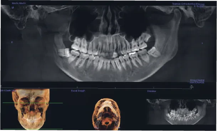
Task: Click the clinic name at top right
Action: point(188,4)
